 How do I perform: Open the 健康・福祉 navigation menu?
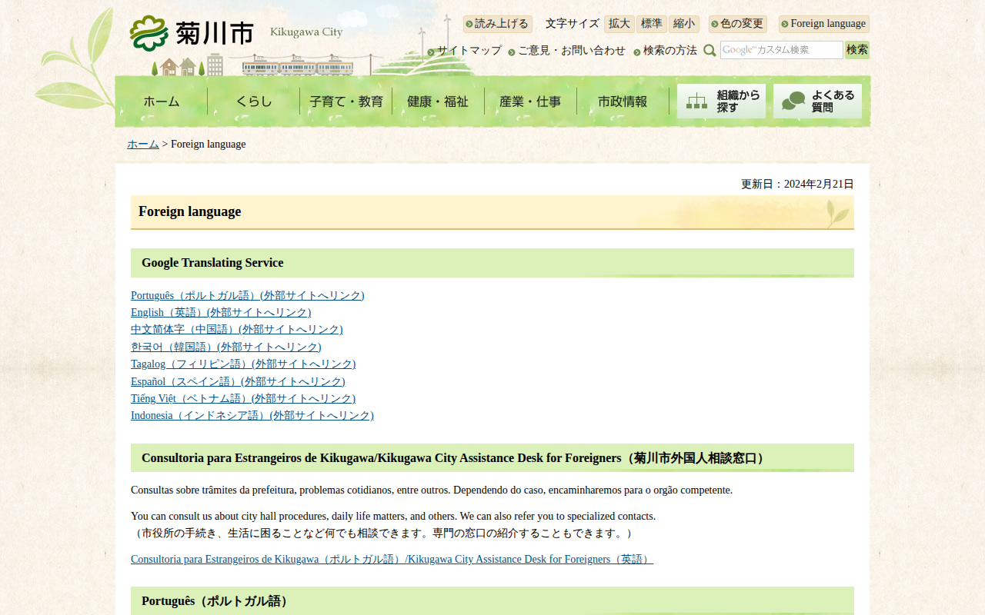click(438, 101)
